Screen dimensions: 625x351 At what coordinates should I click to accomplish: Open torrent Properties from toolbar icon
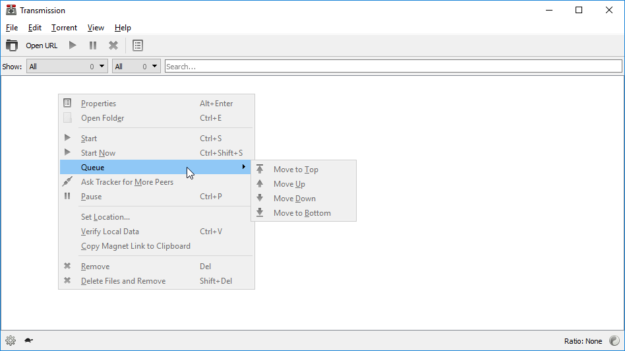click(x=138, y=46)
